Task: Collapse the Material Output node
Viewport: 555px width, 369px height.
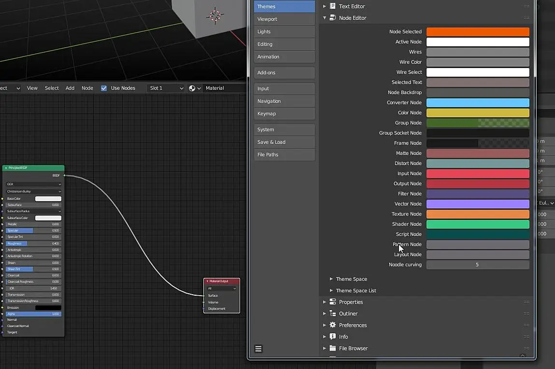Action: pyautogui.click(x=208, y=281)
